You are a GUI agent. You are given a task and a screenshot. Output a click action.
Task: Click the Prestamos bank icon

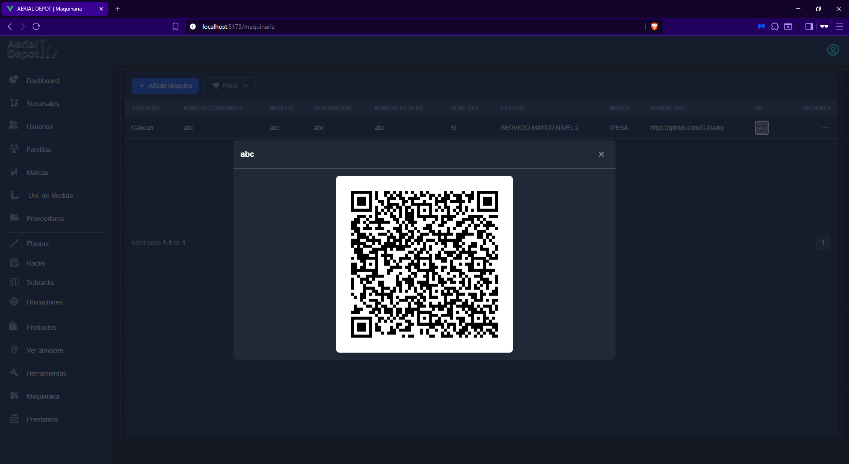point(14,418)
